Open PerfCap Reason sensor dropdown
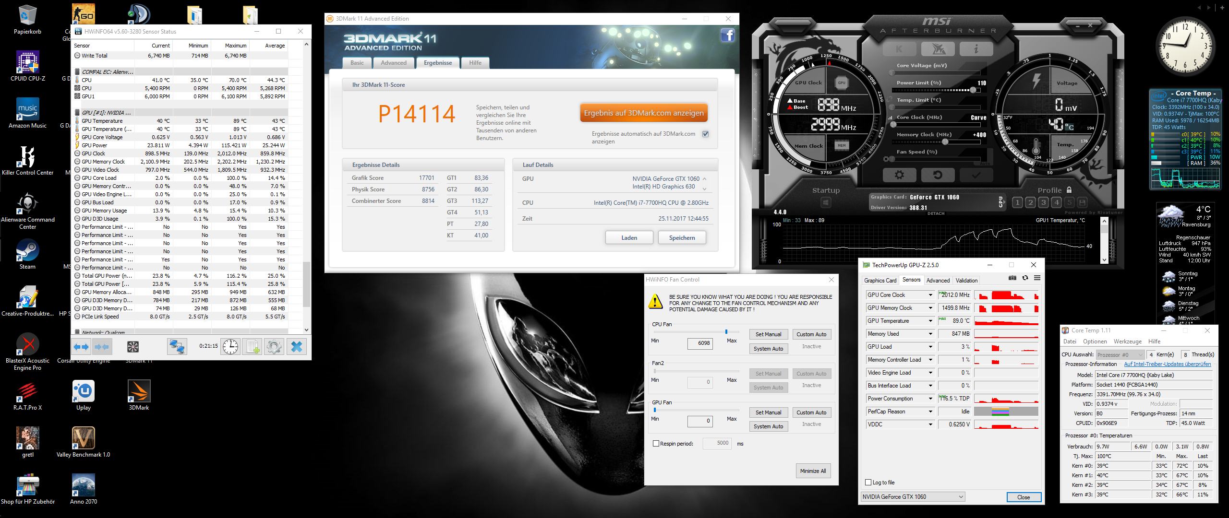This screenshot has width=1229, height=518. click(x=930, y=412)
